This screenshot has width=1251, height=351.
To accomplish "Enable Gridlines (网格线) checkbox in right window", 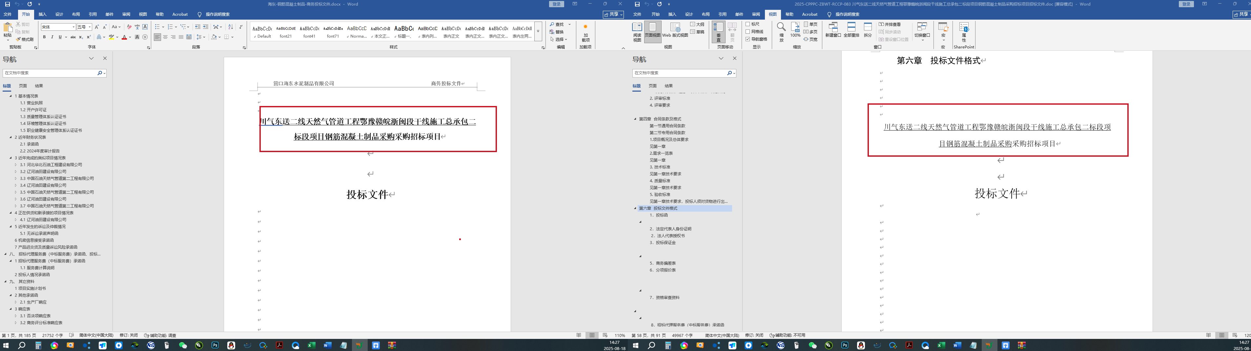I will tap(748, 31).
